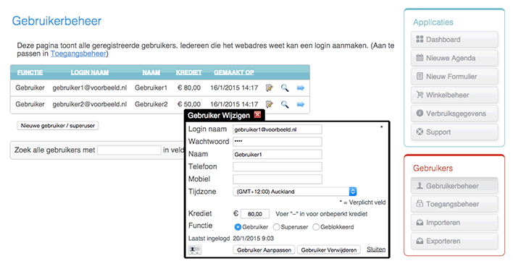Open Toegangsbeheer in the Gebruikers panel

click(x=454, y=204)
